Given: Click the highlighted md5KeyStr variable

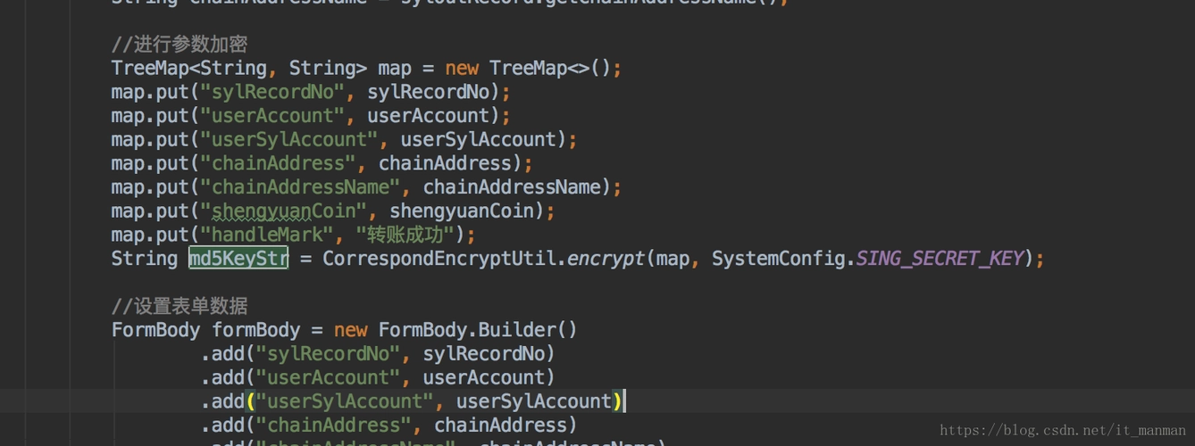Looking at the screenshot, I should click(238, 259).
